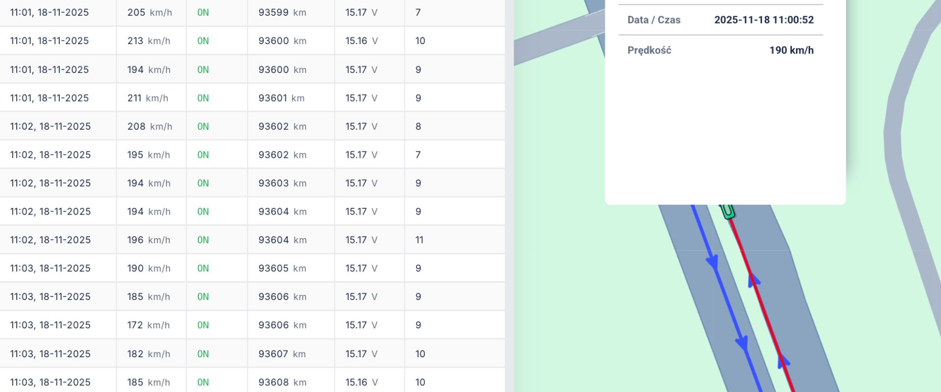
Task: Click the Prędkość 190 km/h value in popup
Action: coord(791,50)
